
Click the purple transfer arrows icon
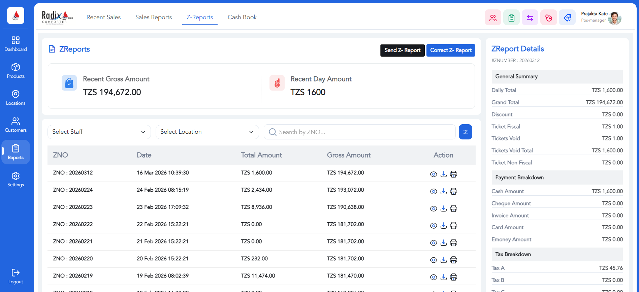530,18
